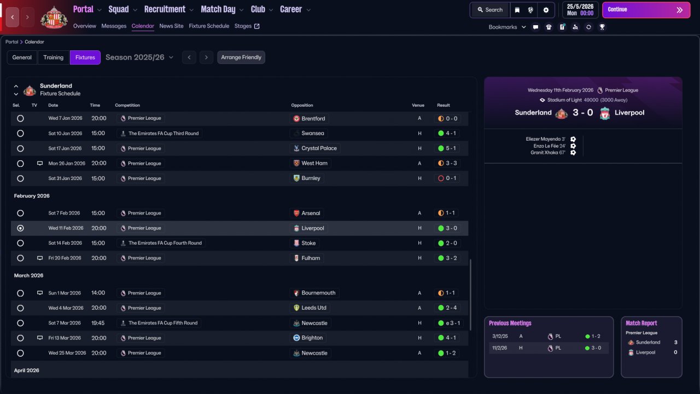Click the Arsenal club crest
700x394 pixels.
click(x=297, y=213)
